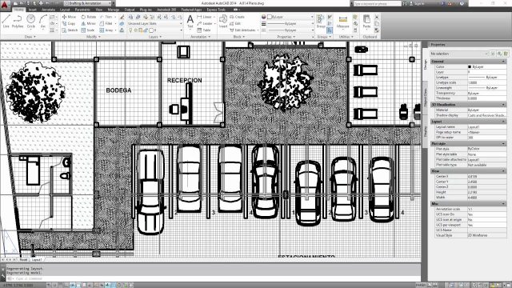Collapse the General section in Properties
The height and width of the screenshot is (288, 512).
pyautogui.click(x=503, y=62)
